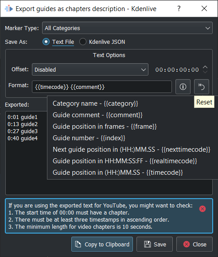Dismiss the YouTube hint message

coord(202,209)
